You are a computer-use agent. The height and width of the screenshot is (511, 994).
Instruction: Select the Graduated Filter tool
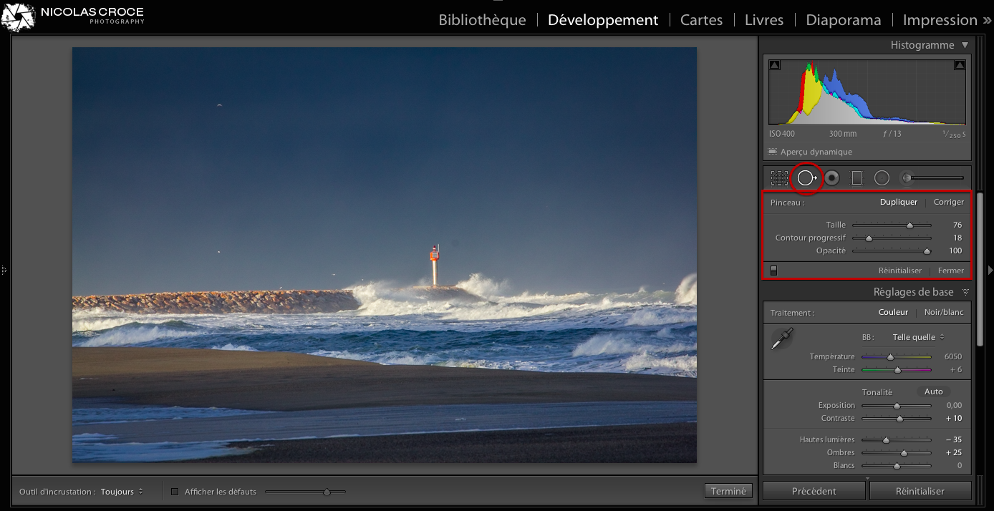(x=857, y=177)
